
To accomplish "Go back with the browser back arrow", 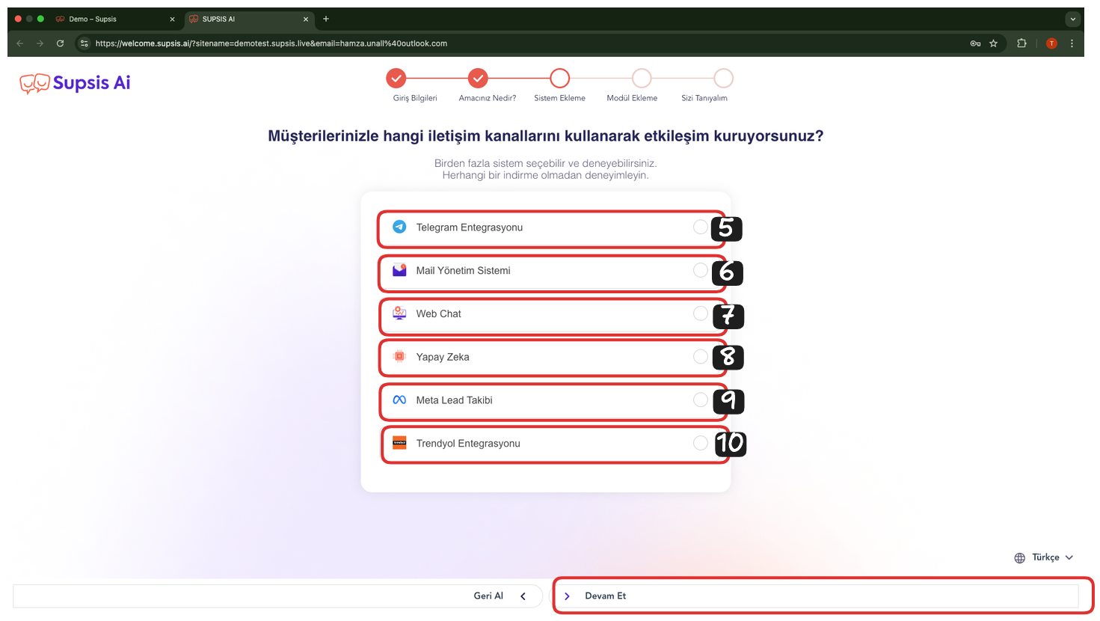I will (20, 43).
